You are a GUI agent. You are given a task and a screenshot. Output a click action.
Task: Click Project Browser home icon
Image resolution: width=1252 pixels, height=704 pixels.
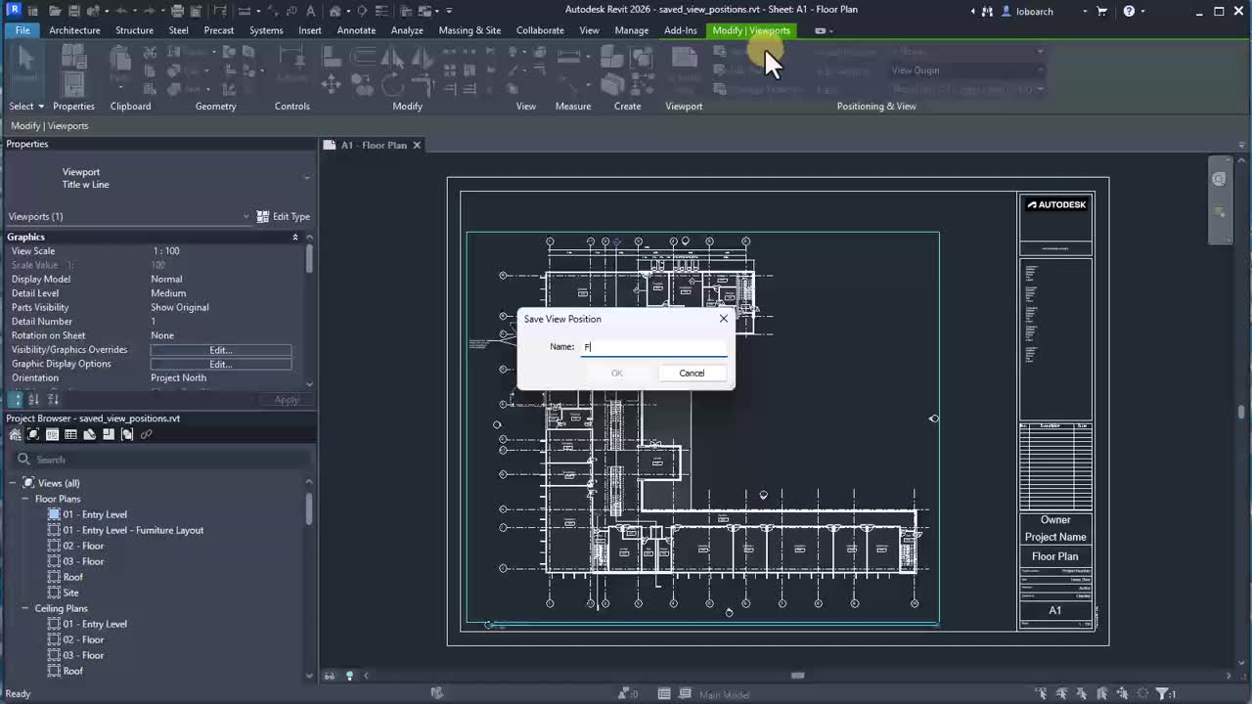[x=14, y=434]
